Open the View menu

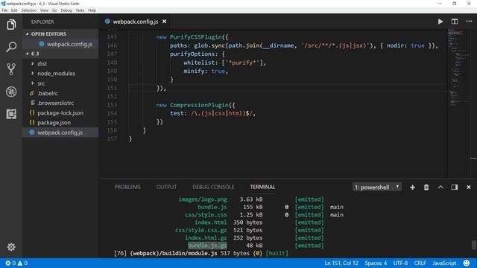tap(44, 10)
